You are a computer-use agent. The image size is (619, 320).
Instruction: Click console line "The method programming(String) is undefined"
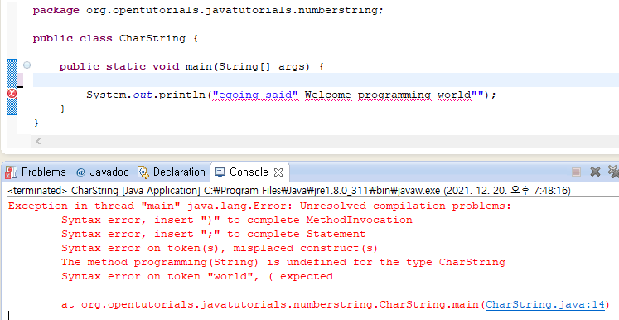point(283,262)
